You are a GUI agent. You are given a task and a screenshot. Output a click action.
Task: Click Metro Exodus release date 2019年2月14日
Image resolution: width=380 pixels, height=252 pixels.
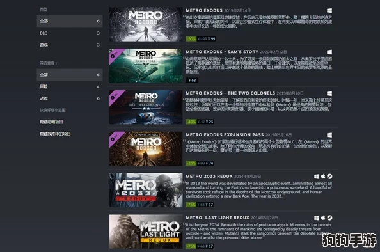[237, 10]
